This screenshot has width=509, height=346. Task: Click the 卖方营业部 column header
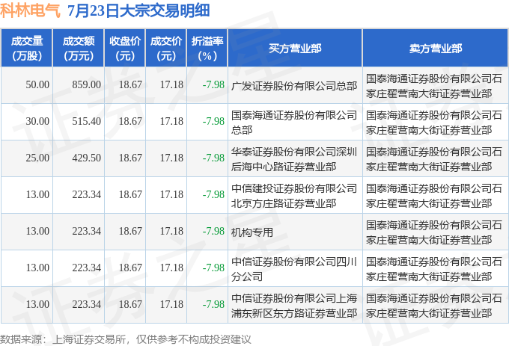(x=436, y=48)
